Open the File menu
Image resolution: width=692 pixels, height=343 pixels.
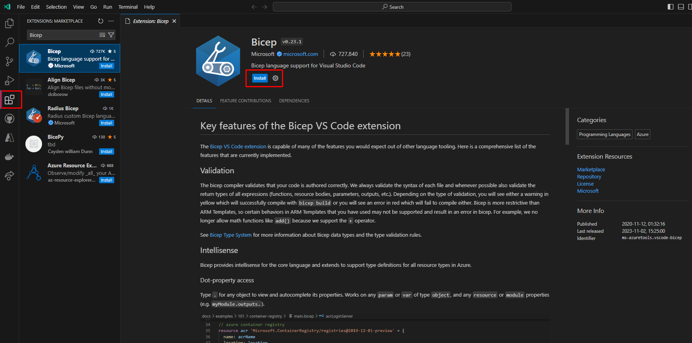(x=21, y=7)
